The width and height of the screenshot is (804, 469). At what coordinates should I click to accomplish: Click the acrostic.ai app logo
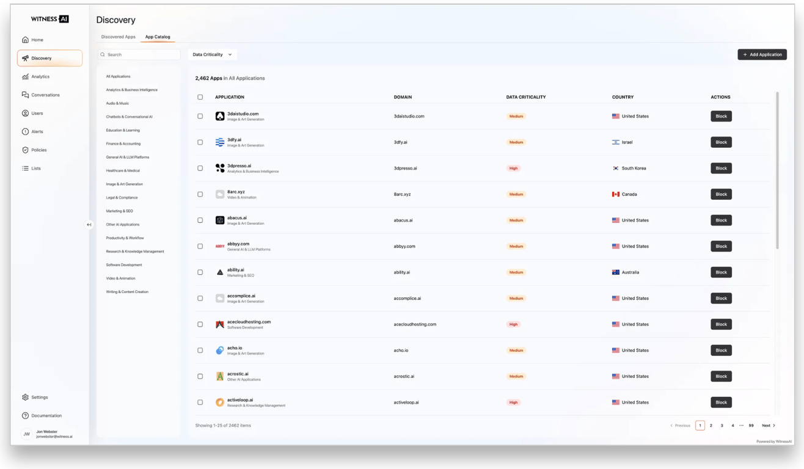pos(220,376)
